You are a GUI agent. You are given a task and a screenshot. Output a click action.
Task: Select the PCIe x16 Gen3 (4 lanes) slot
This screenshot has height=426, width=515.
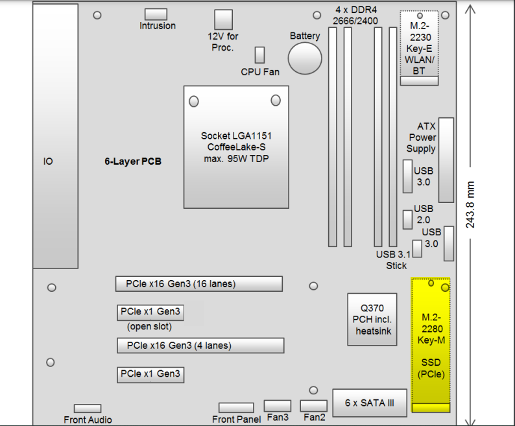200,346
